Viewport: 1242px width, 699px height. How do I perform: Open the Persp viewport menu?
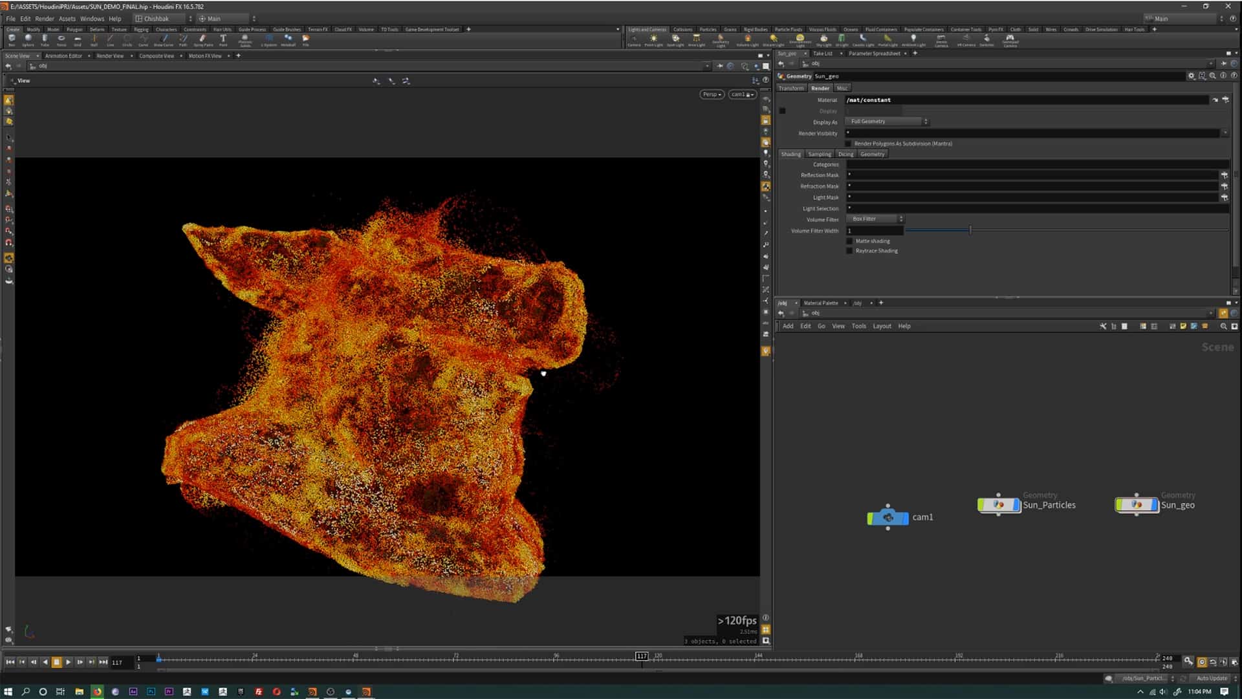click(x=712, y=94)
